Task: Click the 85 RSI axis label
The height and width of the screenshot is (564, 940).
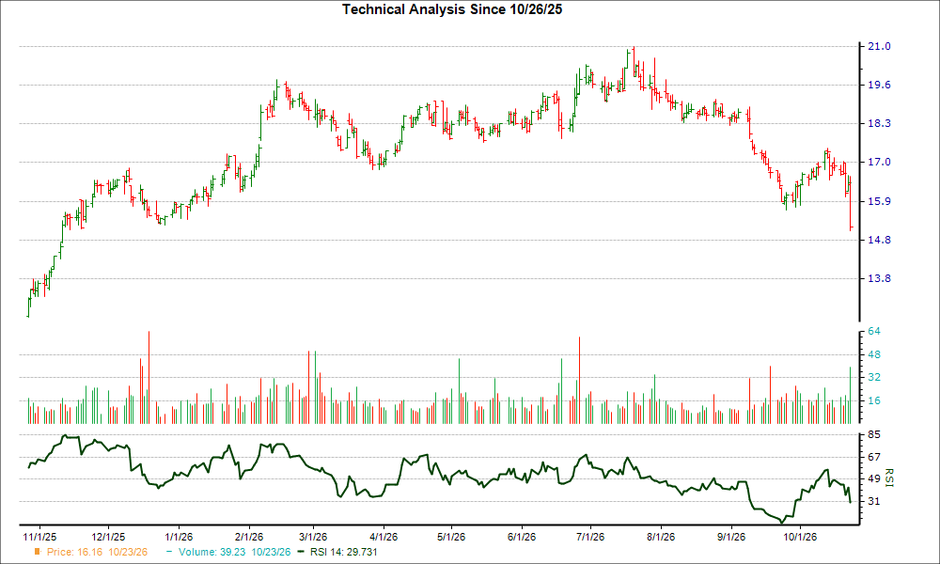Action: coord(874,434)
